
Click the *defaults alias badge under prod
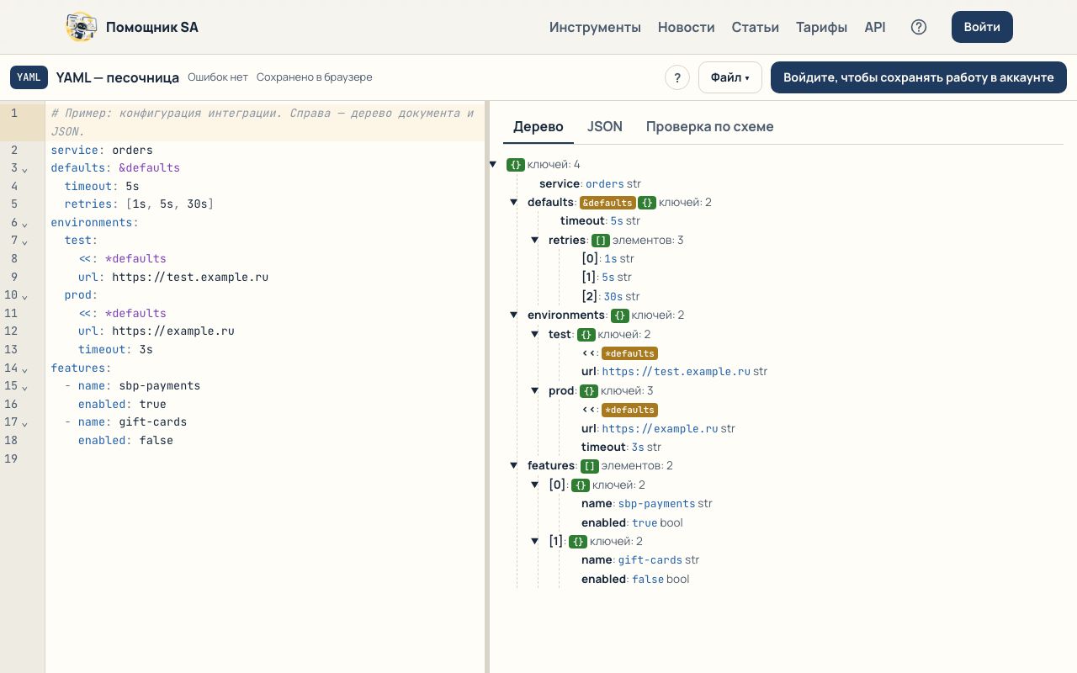point(629,410)
